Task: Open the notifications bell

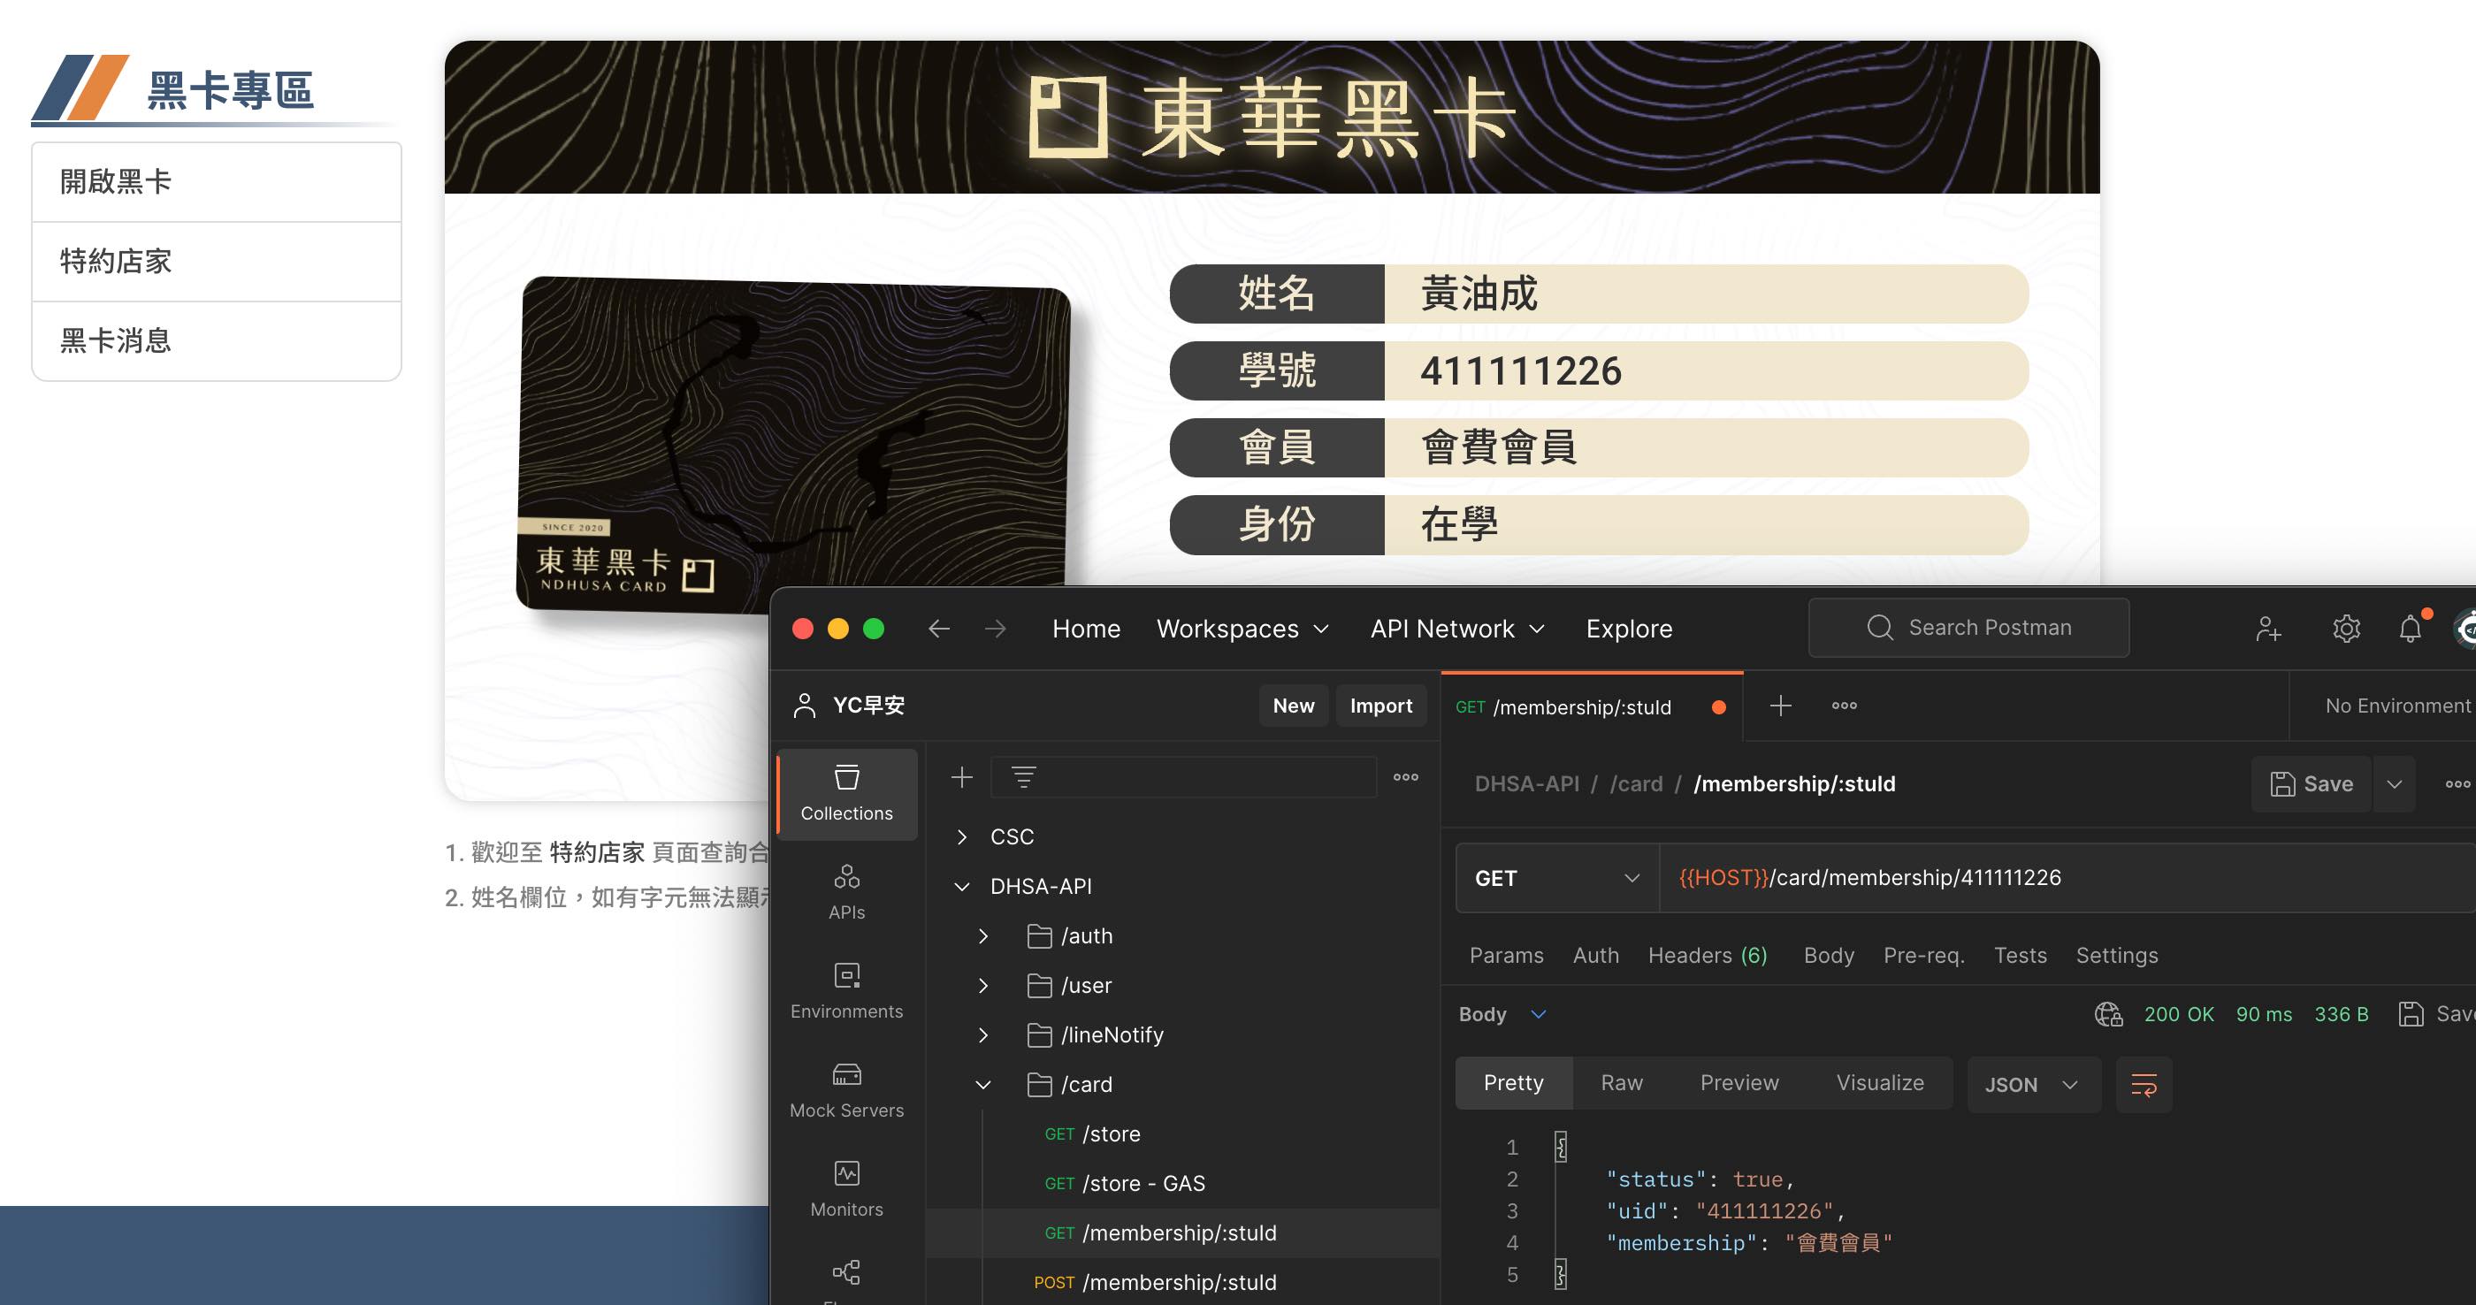Action: (2411, 629)
